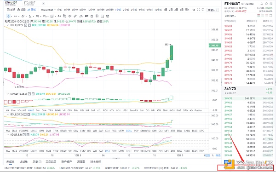Collapse the KDJ(9,3,3) panel chevron

pyautogui.click(x=7, y=135)
